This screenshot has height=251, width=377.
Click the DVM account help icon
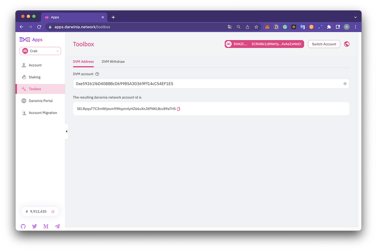pyautogui.click(x=97, y=74)
